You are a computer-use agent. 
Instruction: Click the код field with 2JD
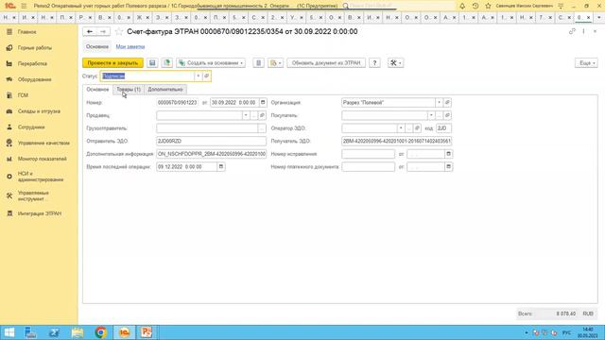[x=443, y=128]
